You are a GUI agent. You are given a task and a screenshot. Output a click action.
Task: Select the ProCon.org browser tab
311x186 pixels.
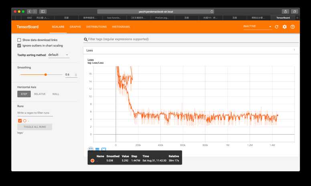[162, 18]
